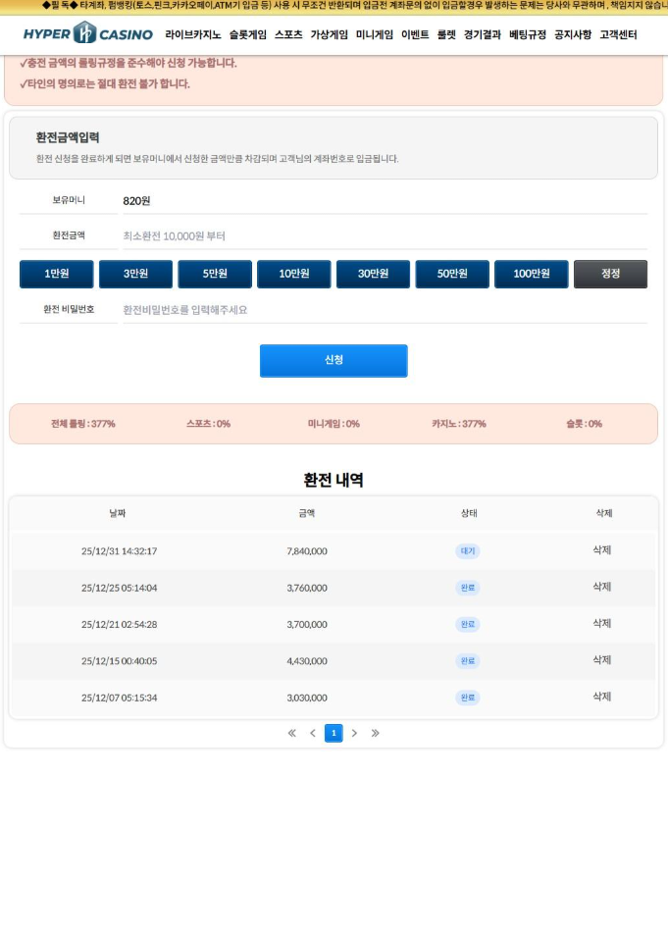Go to next page arrow
This screenshot has width=668, height=931.
(x=354, y=733)
